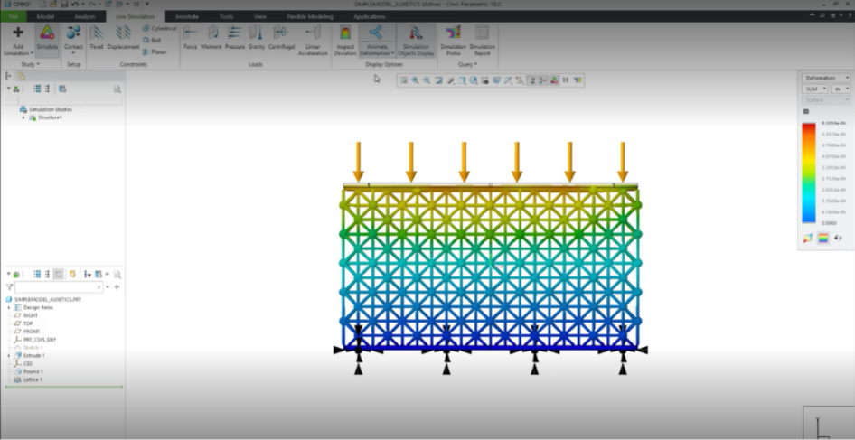855x440 pixels.
Task: Pause simulation using graphics toolbar pause button
Action: coord(566,80)
